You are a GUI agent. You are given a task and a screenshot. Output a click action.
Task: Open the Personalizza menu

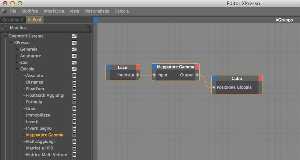point(97,11)
